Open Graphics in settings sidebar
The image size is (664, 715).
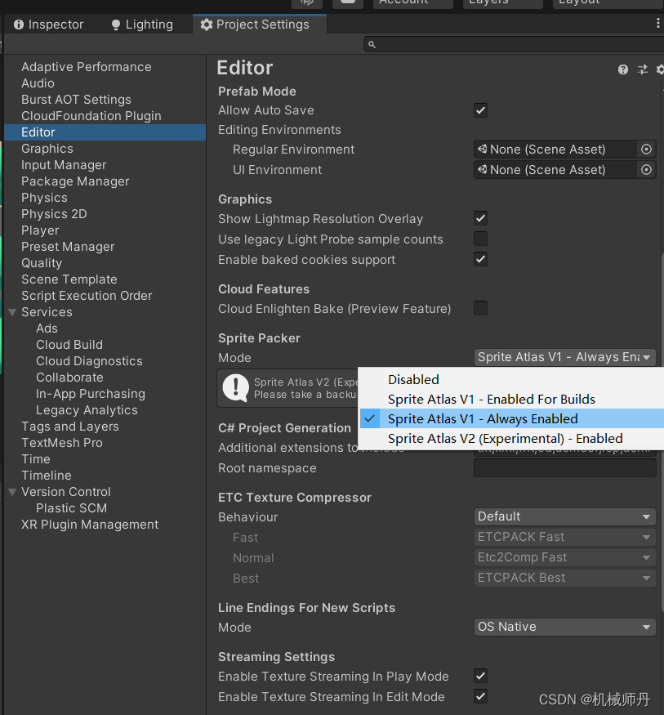click(x=47, y=149)
